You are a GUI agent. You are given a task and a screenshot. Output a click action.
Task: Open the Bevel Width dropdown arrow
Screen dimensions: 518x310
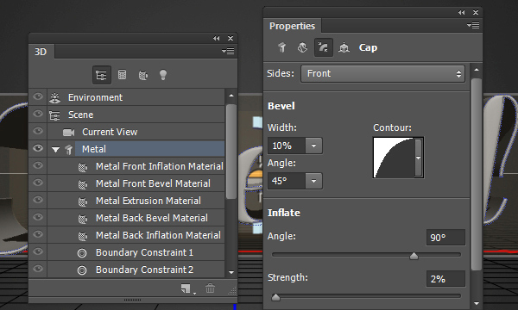point(313,146)
